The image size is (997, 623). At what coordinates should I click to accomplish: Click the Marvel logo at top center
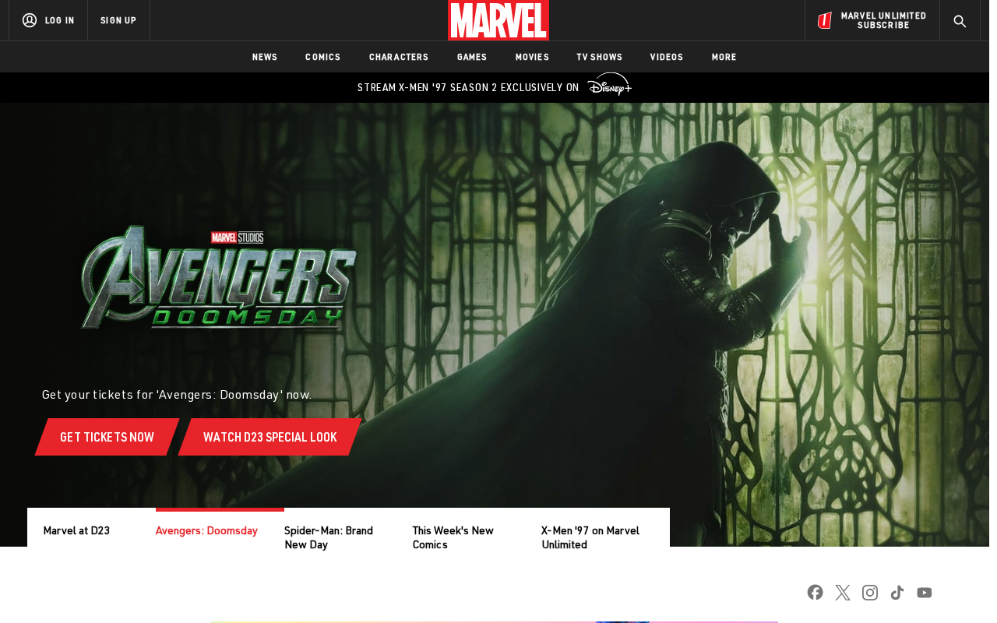pos(498,20)
